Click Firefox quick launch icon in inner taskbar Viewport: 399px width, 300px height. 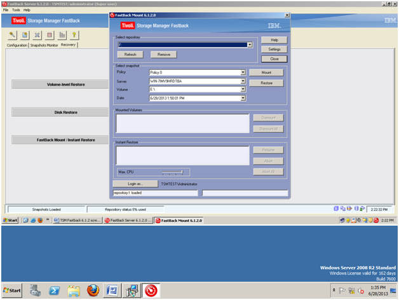pyautogui.click(x=40, y=221)
